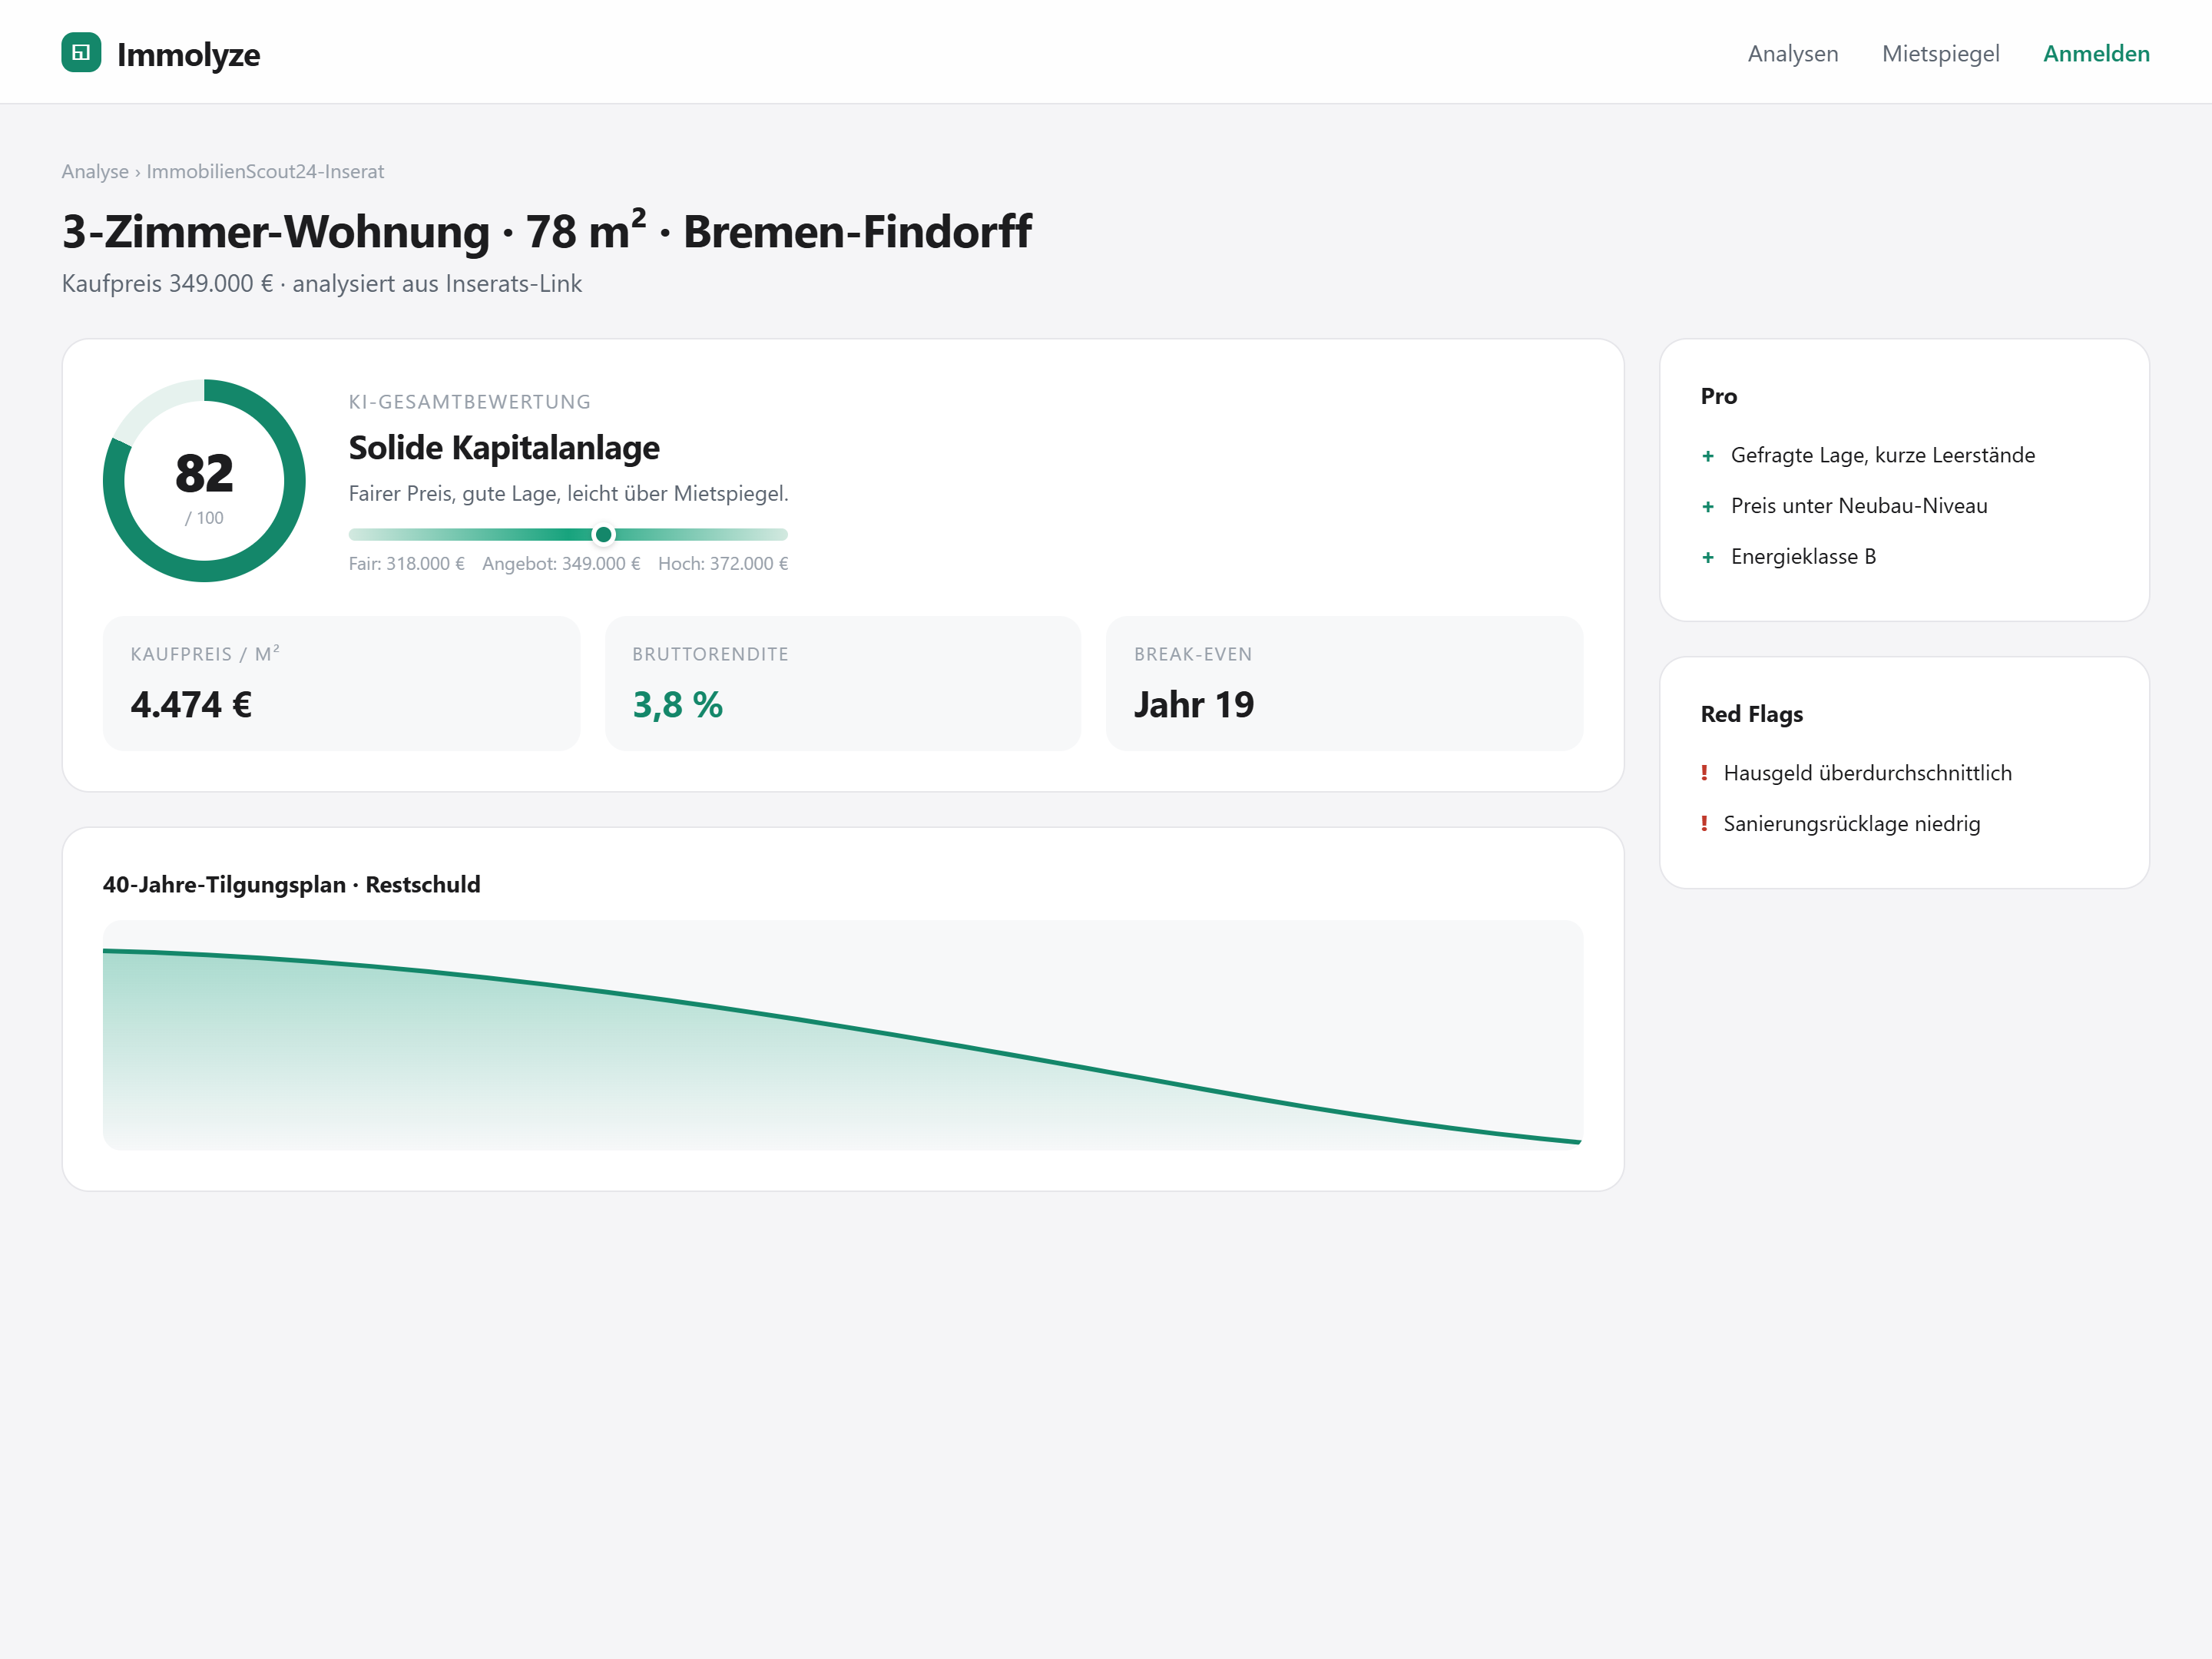
Task: Click the Immolyze logo icon
Action: coord(81,52)
